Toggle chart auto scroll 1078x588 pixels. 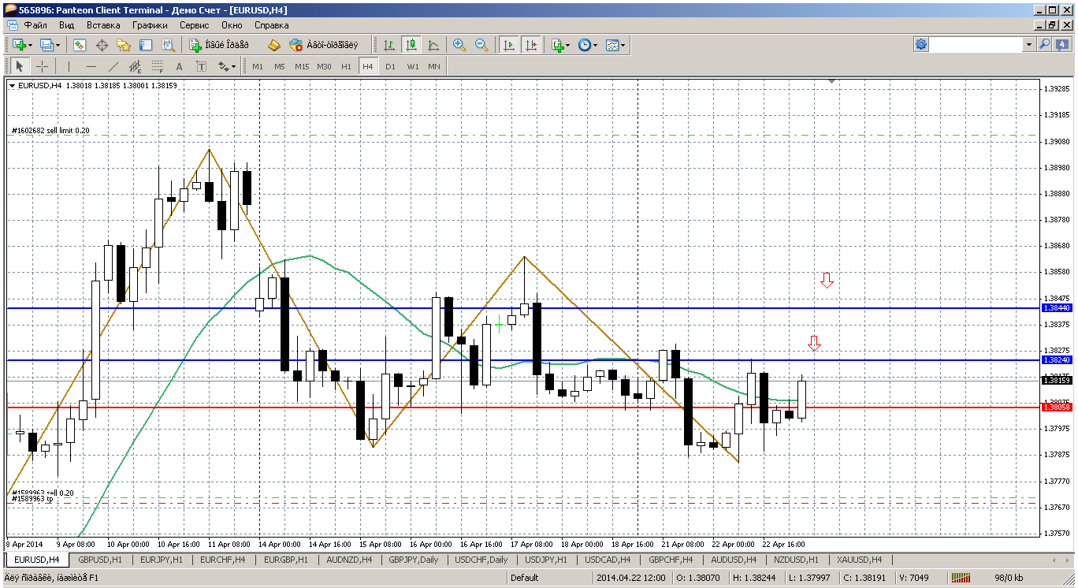pos(509,45)
